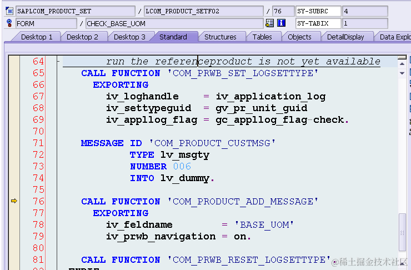Click MESSAGE ID keyword on line 71

click(x=112, y=143)
